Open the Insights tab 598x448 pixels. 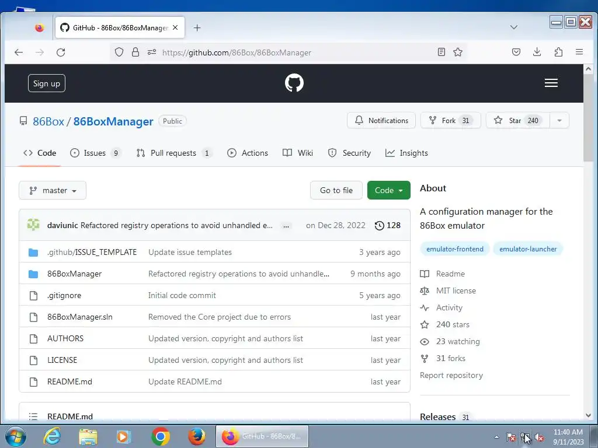(x=406, y=153)
